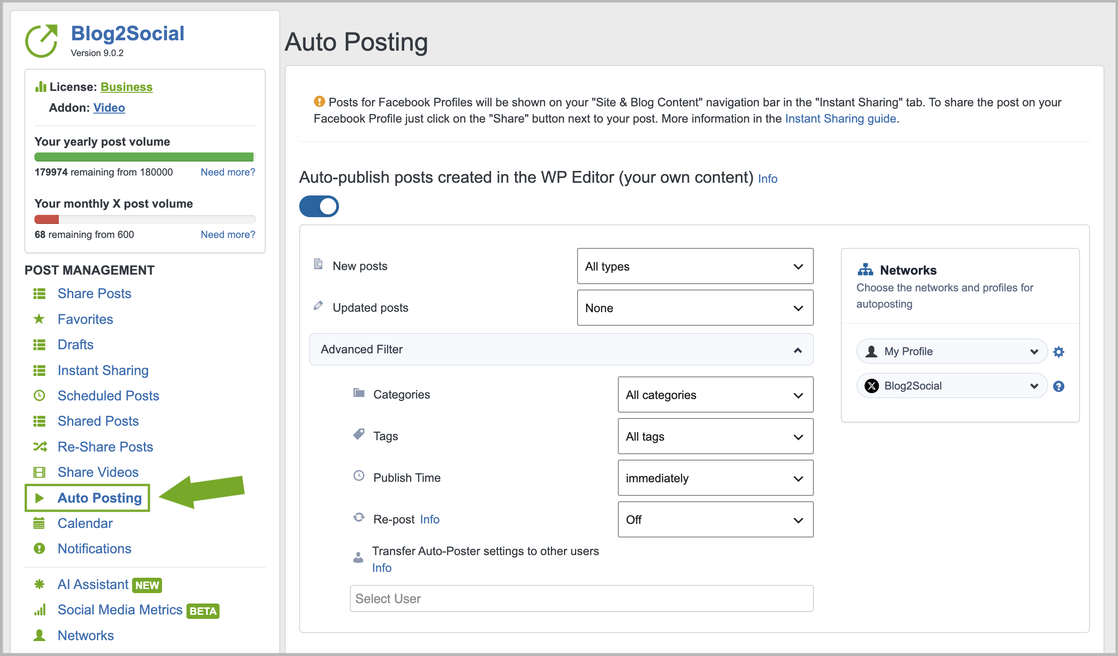Image resolution: width=1118 pixels, height=656 pixels.
Task: Click the Drafts list icon
Action: (39, 345)
